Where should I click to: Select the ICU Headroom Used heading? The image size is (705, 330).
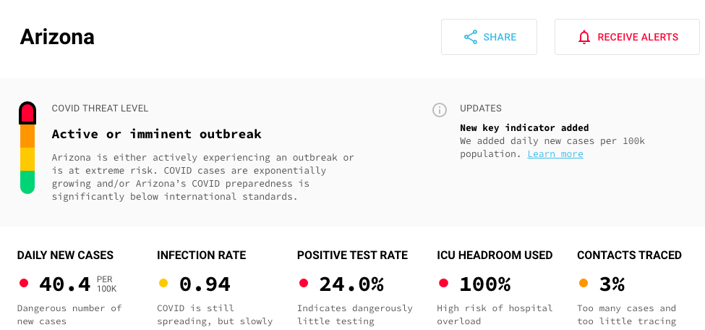(x=495, y=255)
